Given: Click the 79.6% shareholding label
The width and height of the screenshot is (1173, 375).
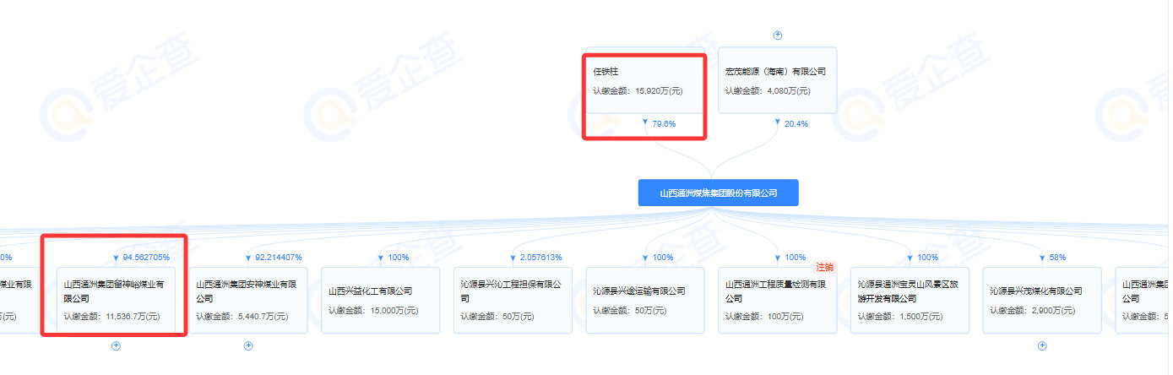Looking at the screenshot, I should [x=664, y=123].
